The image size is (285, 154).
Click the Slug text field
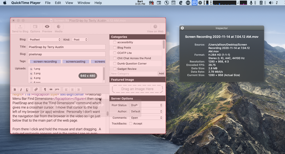(67, 54)
